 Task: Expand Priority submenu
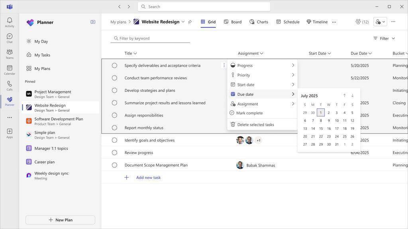pos(262,75)
